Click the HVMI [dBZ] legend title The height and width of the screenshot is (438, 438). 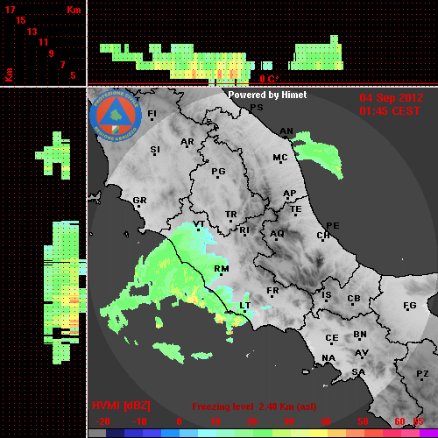(121, 406)
